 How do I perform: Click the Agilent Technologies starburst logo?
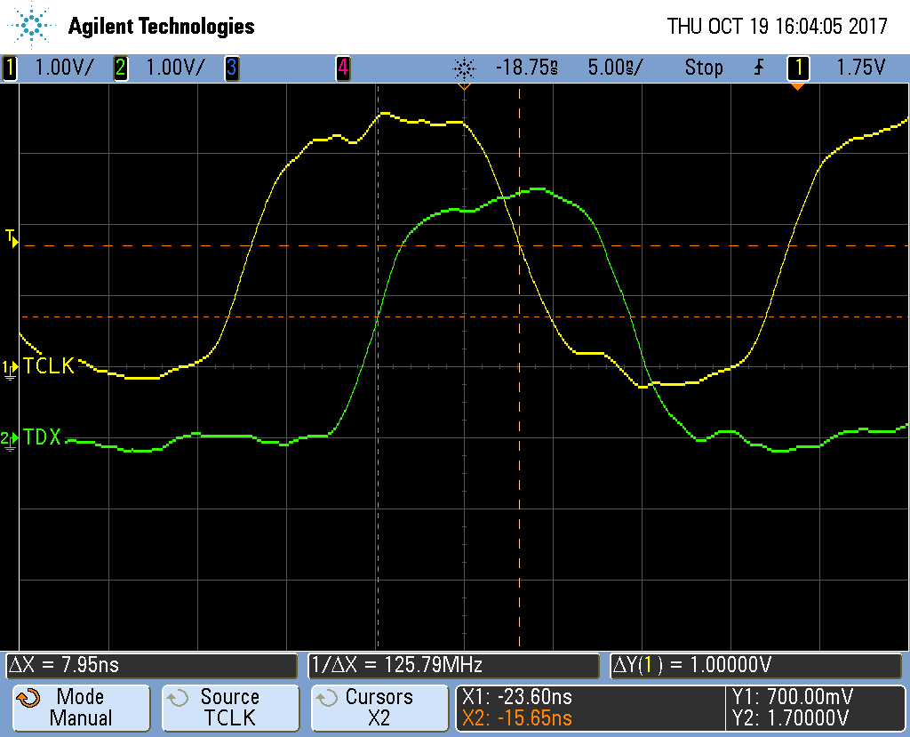[33, 26]
